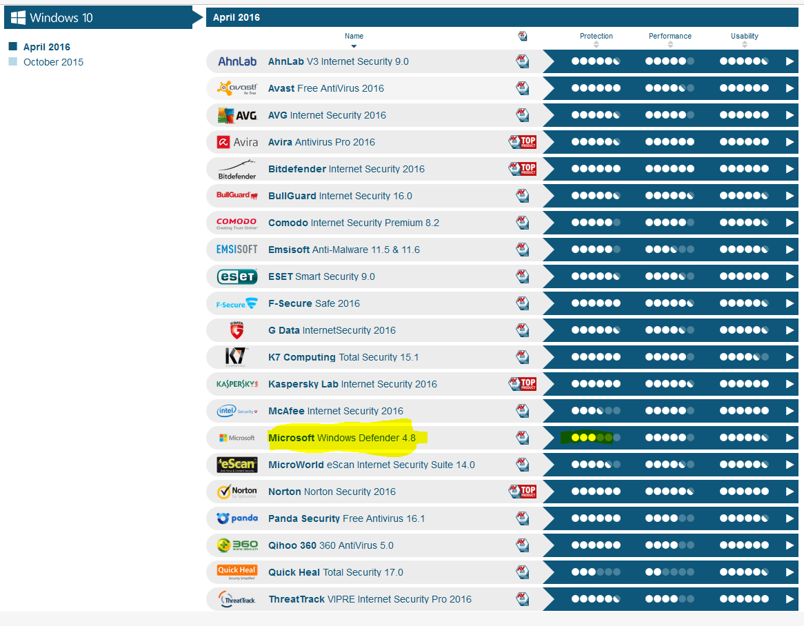This screenshot has height=626, width=804.
Task: Click the Comodo logo
Action: click(237, 223)
